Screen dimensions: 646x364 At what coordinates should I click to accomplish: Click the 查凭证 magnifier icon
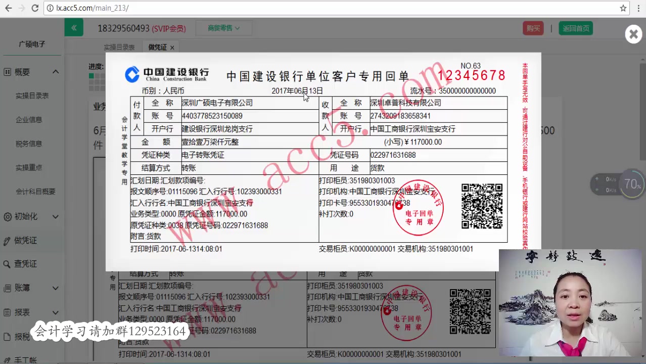coord(8,263)
